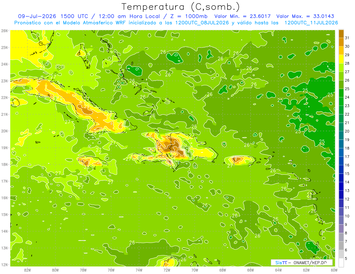
Task: Click the "18N" latitude label
Action: pos(4,164)
